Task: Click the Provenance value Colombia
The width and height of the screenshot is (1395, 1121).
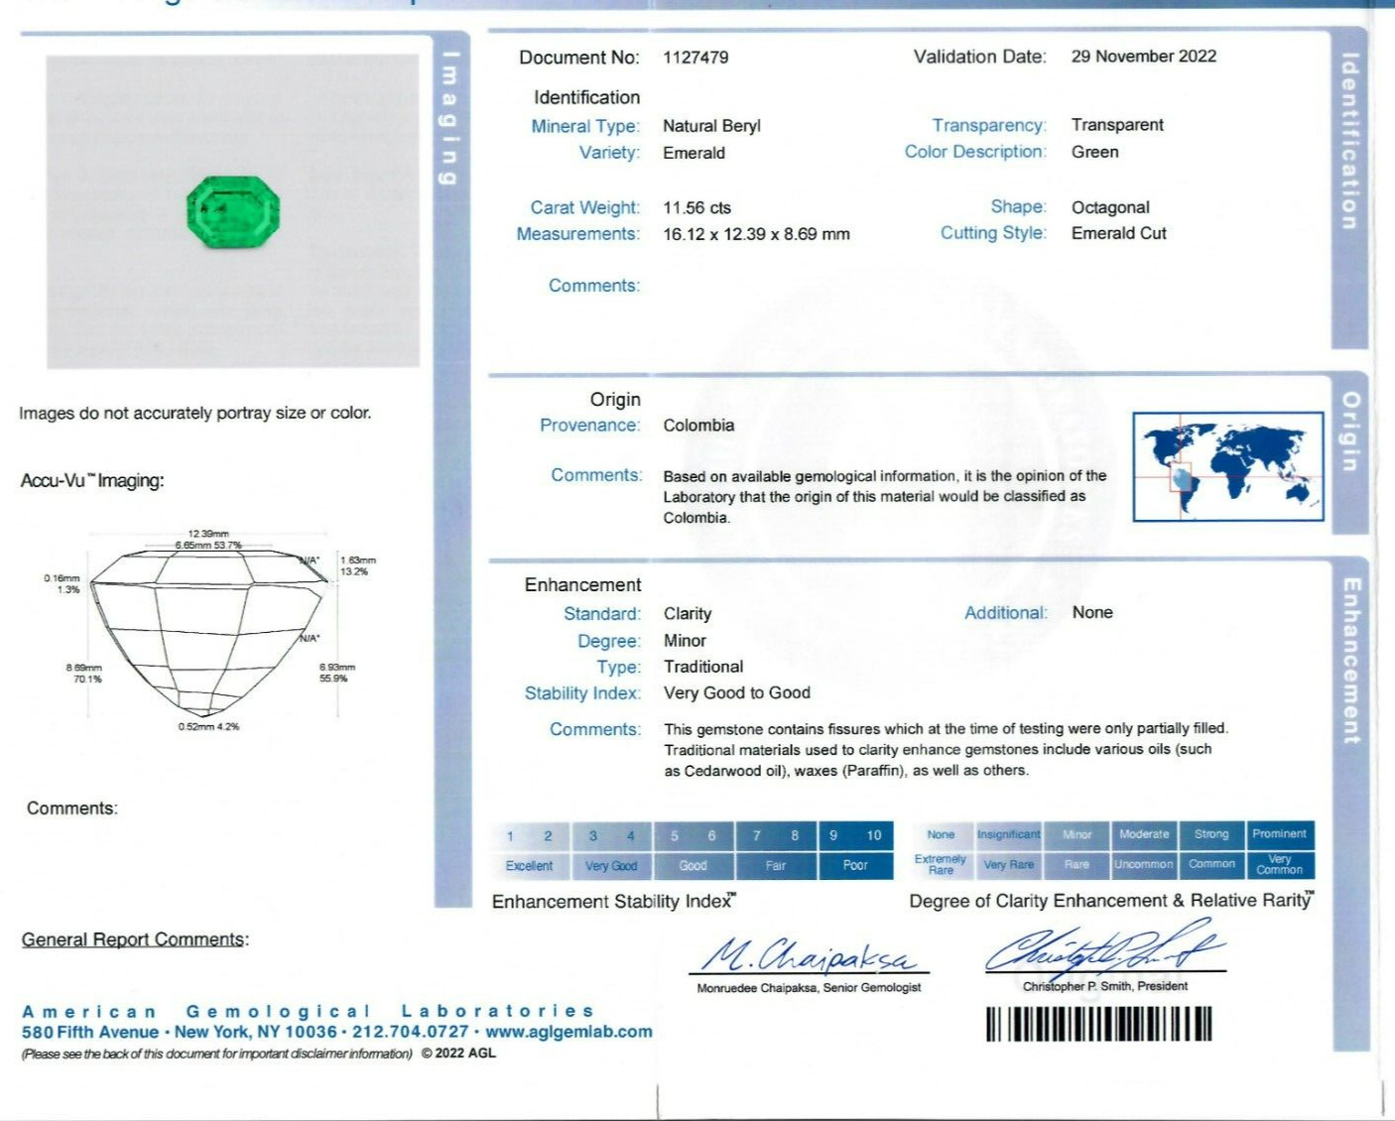Action: coord(698,426)
